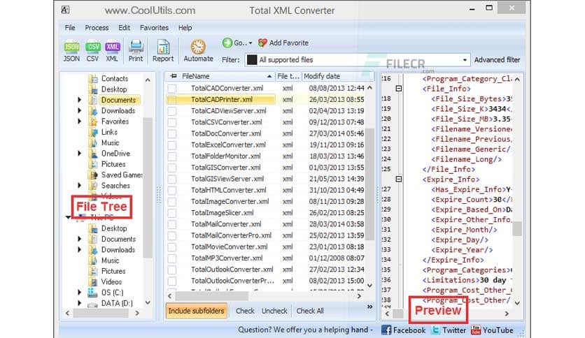Select the Videos folder under This PC
Image resolution: width=585 pixels, height=338 pixels.
point(111,282)
